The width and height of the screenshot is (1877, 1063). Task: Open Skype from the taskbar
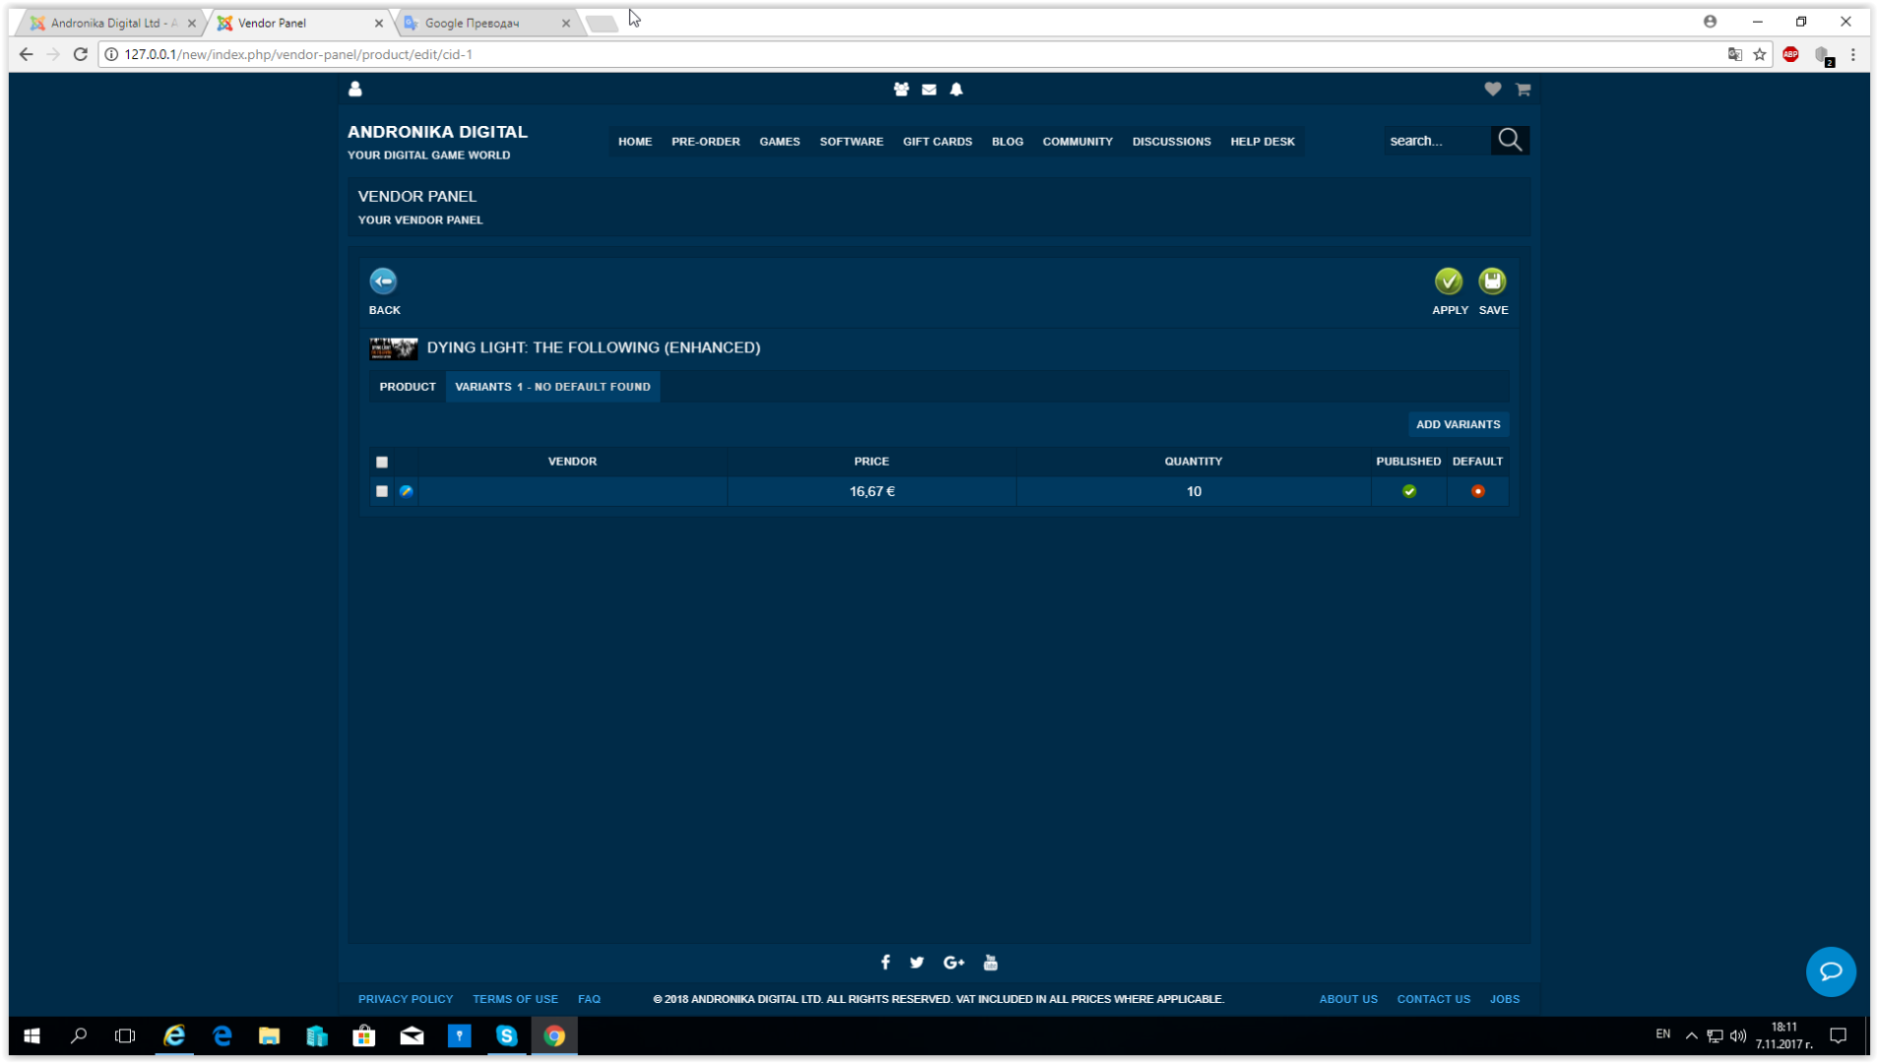coord(506,1035)
